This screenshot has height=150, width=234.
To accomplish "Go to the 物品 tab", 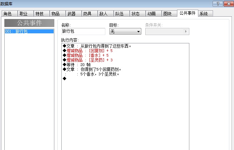I will coord(58,14).
